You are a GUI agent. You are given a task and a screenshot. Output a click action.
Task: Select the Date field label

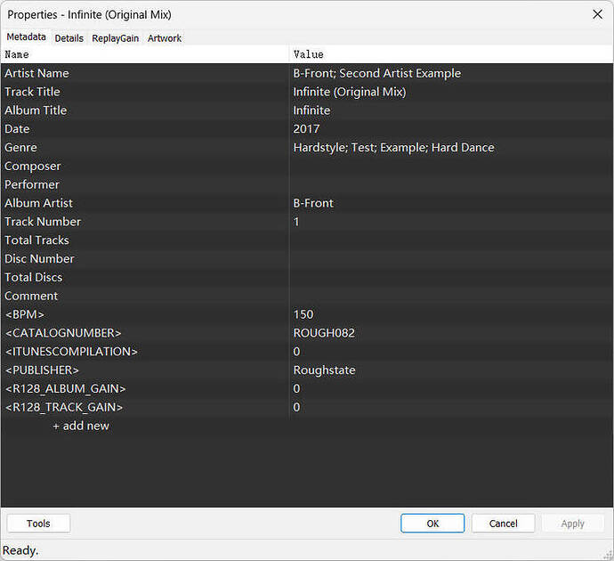17,129
